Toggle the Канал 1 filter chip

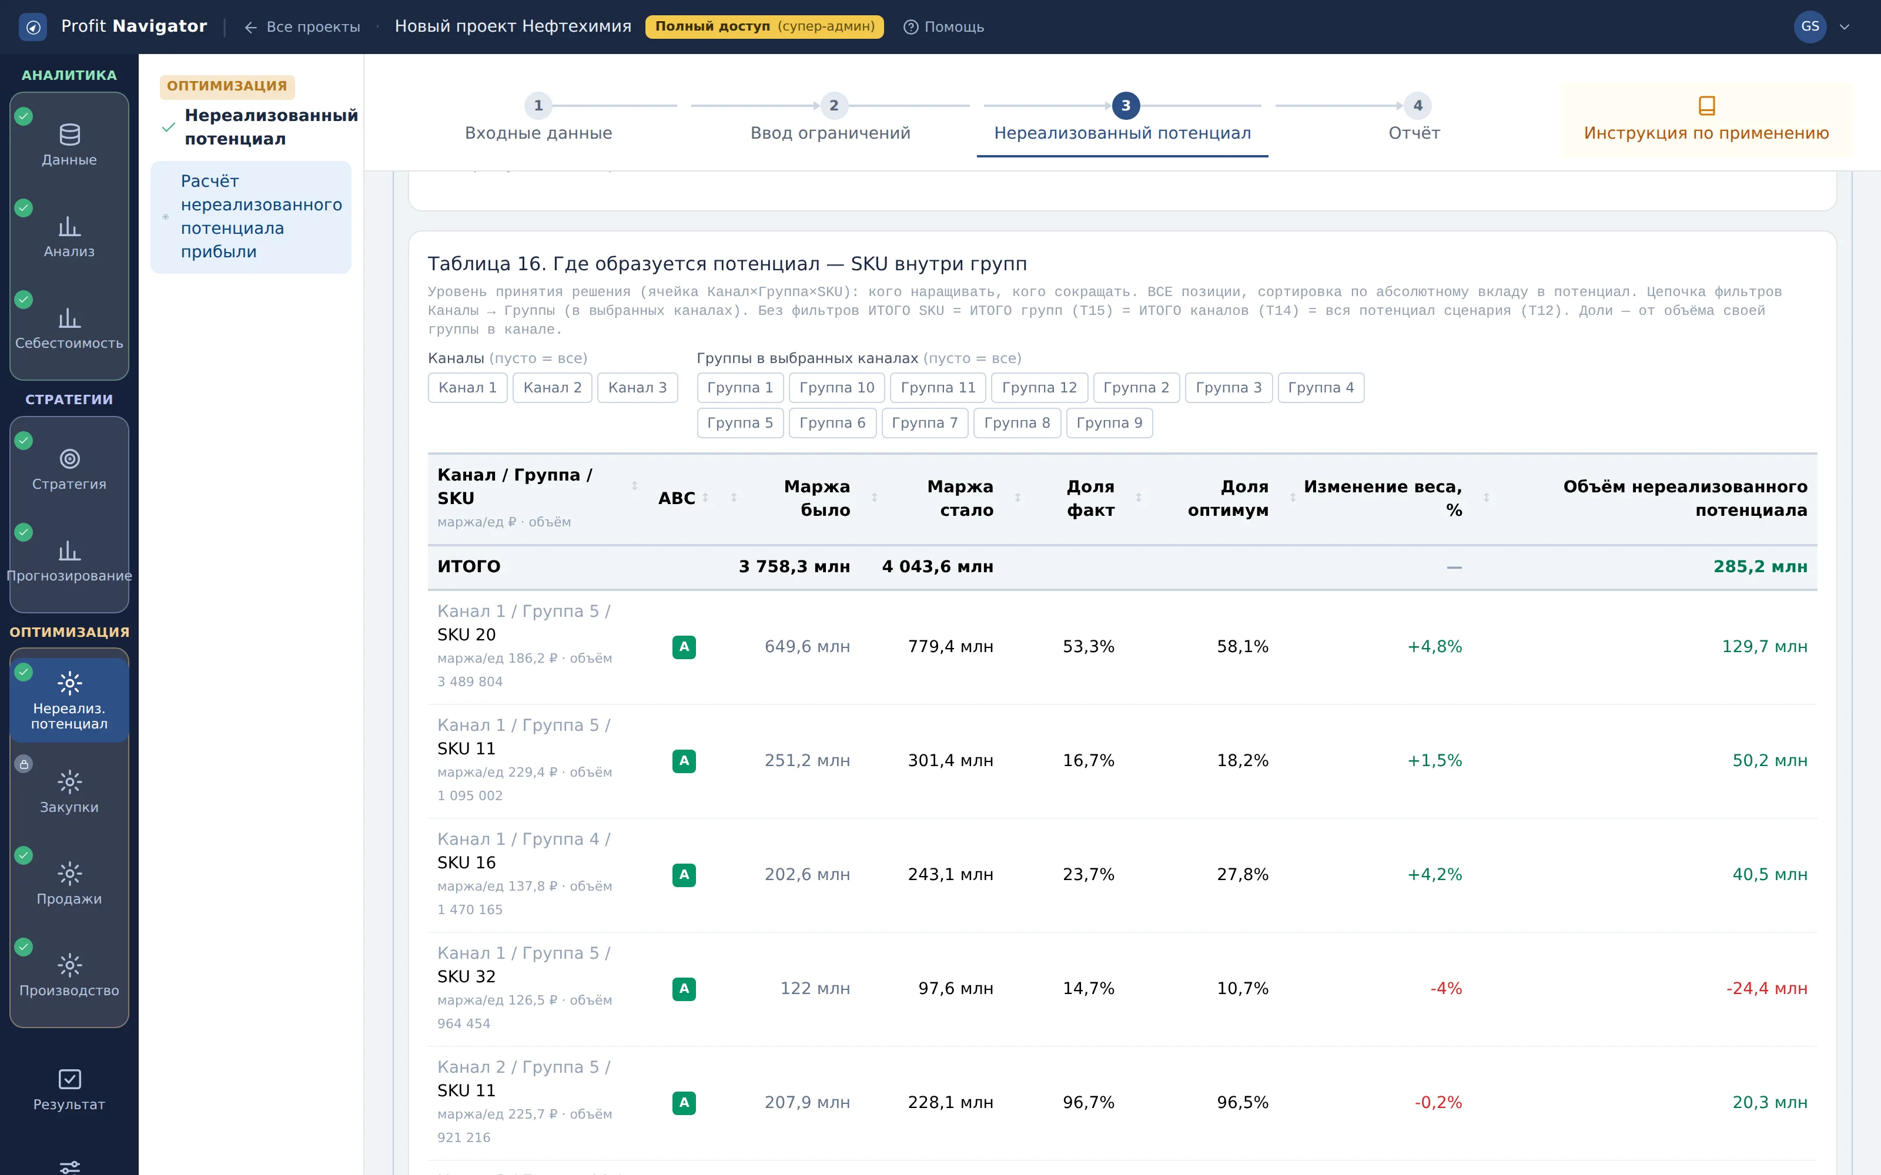tap(467, 388)
